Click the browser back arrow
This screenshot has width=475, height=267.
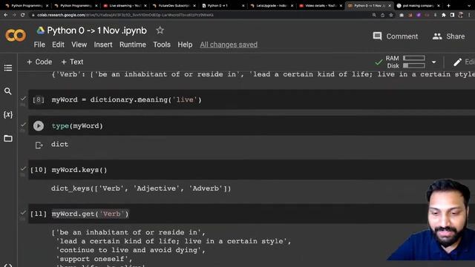click(6, 15)
